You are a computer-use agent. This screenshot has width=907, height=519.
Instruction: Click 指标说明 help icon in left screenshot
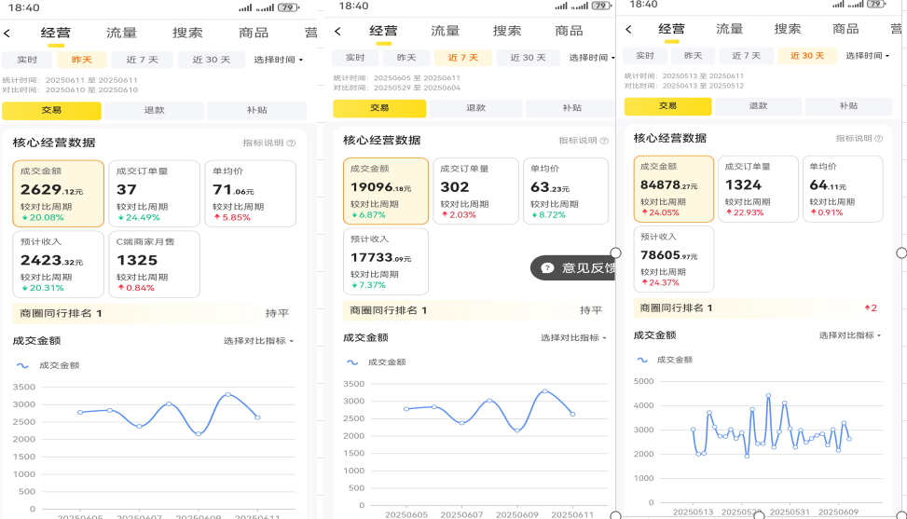coord(291,143)
